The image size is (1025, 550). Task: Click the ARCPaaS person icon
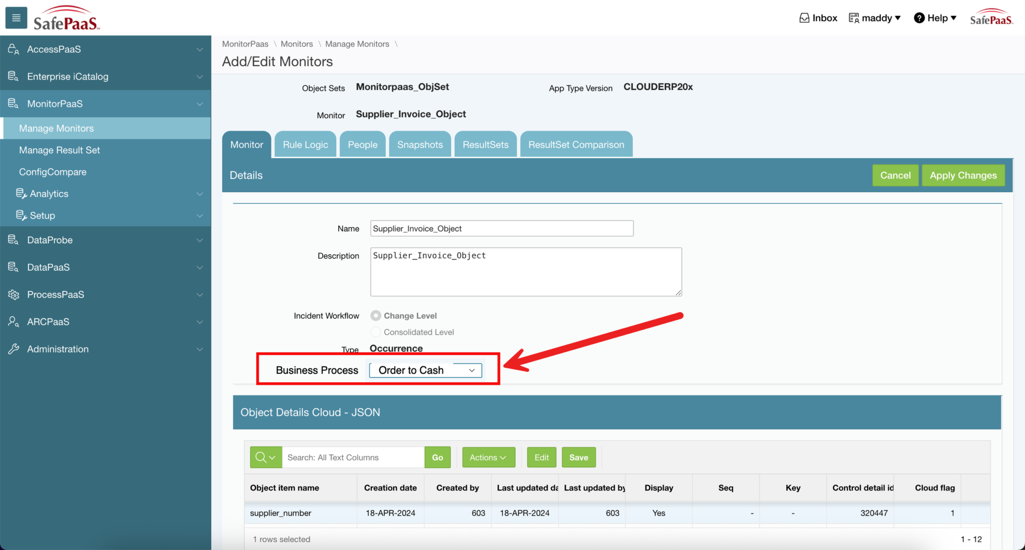(x=14, y=322)
